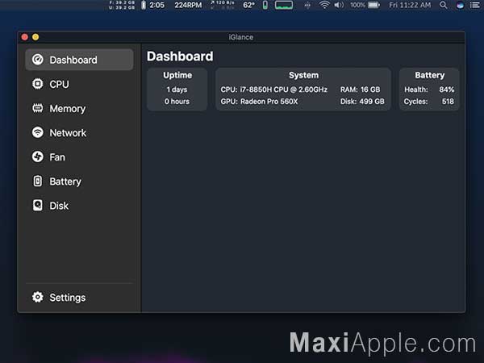Click the '1 days' uptime value

point(177,90)
